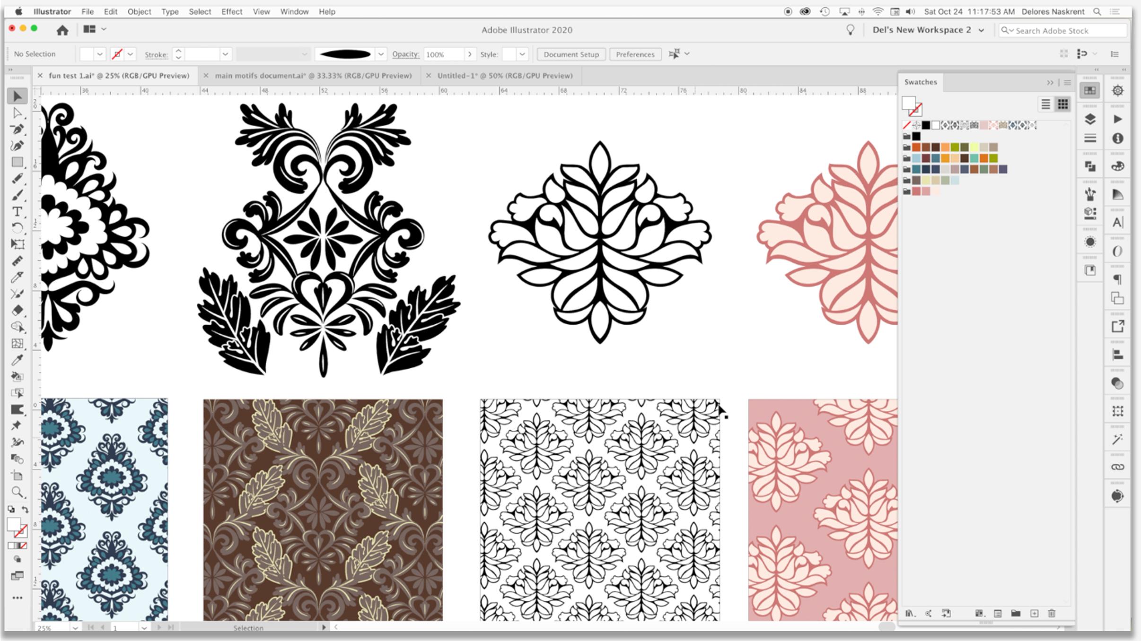This screenshot has width=1141, height=641.
Task: Select the Rectangle tool
Action: point(17,162)
